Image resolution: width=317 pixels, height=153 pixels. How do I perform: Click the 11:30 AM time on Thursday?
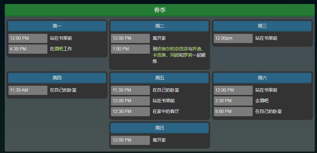point(28,90)
